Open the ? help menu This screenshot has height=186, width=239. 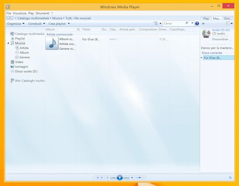tap(52, 13)
